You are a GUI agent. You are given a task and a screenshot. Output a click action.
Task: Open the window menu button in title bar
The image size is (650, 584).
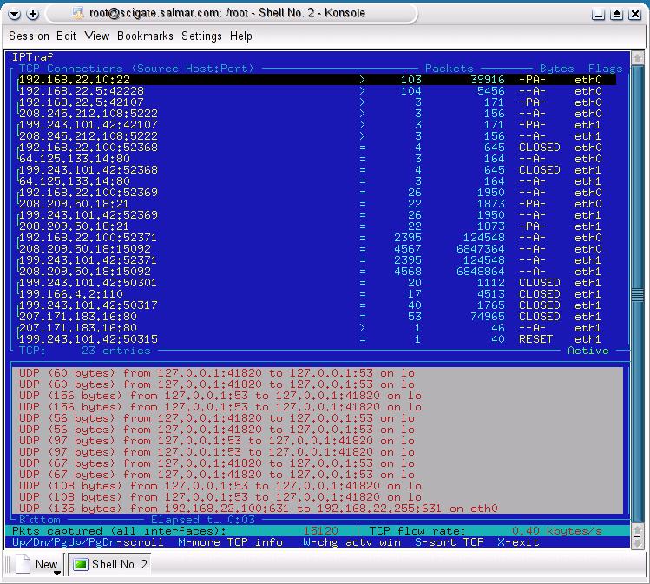coord(13,14)
